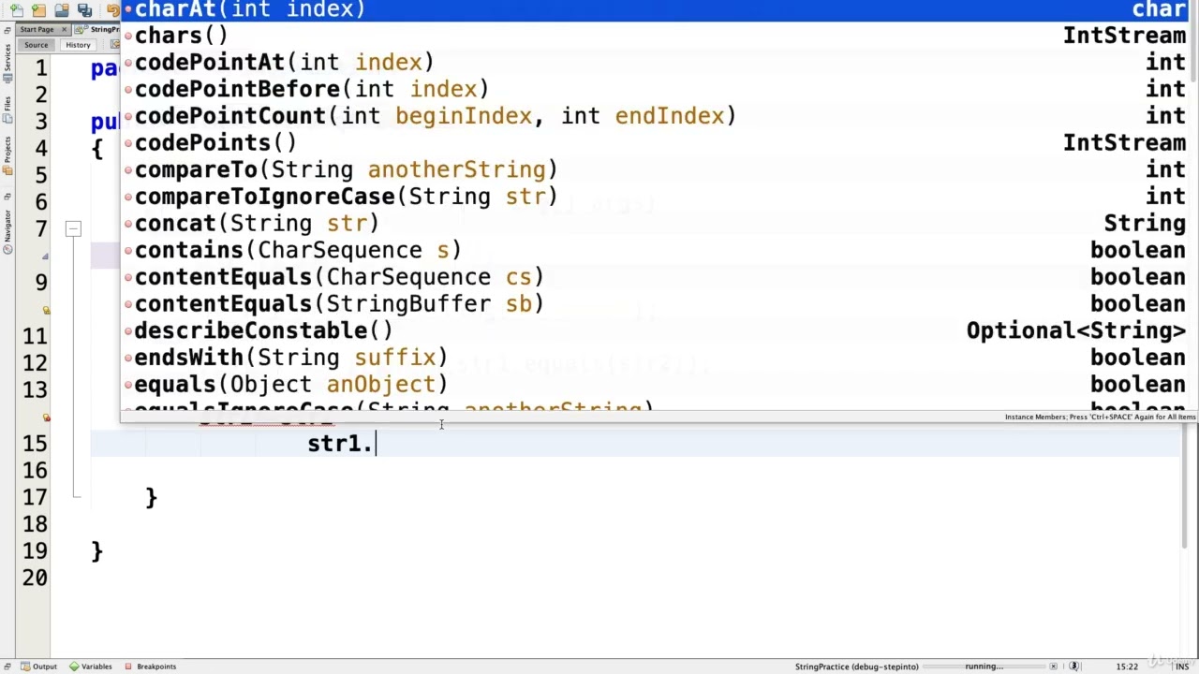
Task: Click the warning glyph beside line 10
Action: (x=46, y=310)
